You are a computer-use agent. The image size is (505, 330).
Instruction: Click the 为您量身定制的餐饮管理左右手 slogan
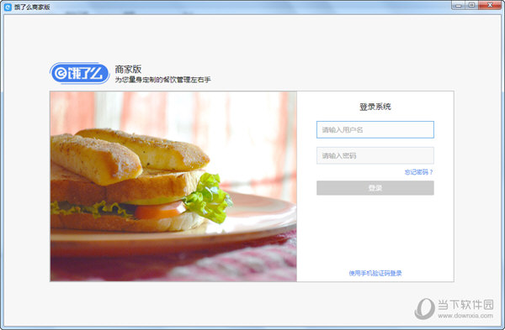(163, 80)
